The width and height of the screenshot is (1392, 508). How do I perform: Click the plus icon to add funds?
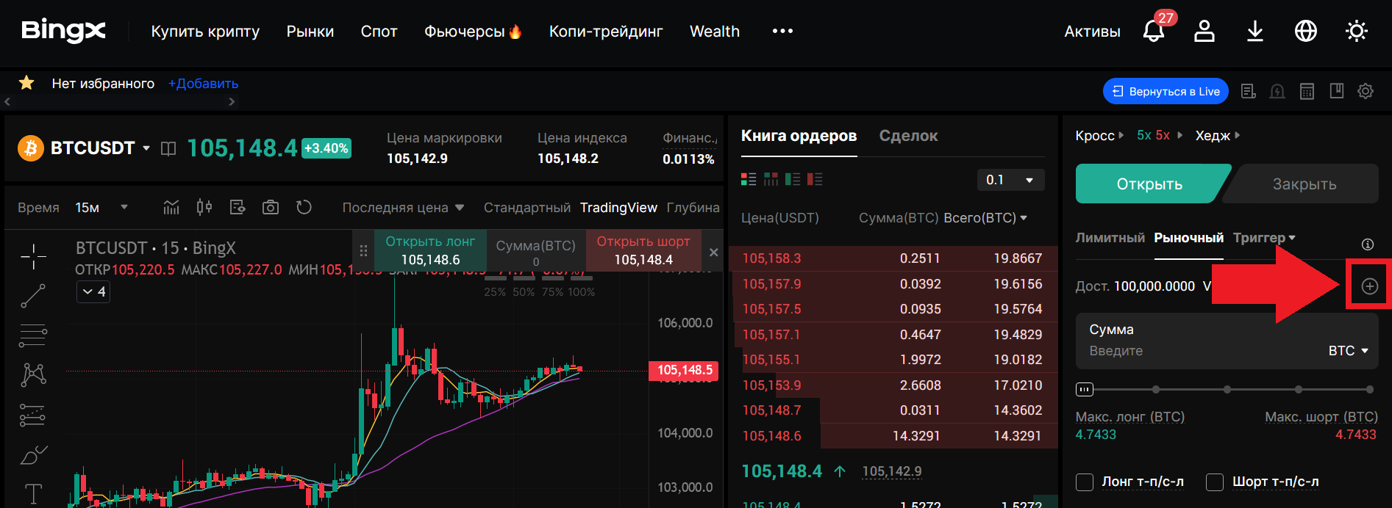1369,286
